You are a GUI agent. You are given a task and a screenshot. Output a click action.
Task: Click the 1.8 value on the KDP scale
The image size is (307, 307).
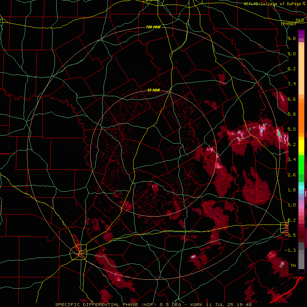(292, 190)
